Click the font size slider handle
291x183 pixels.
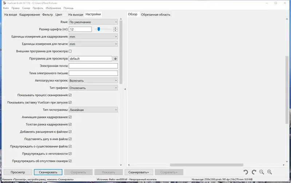[x=99, y=29]
